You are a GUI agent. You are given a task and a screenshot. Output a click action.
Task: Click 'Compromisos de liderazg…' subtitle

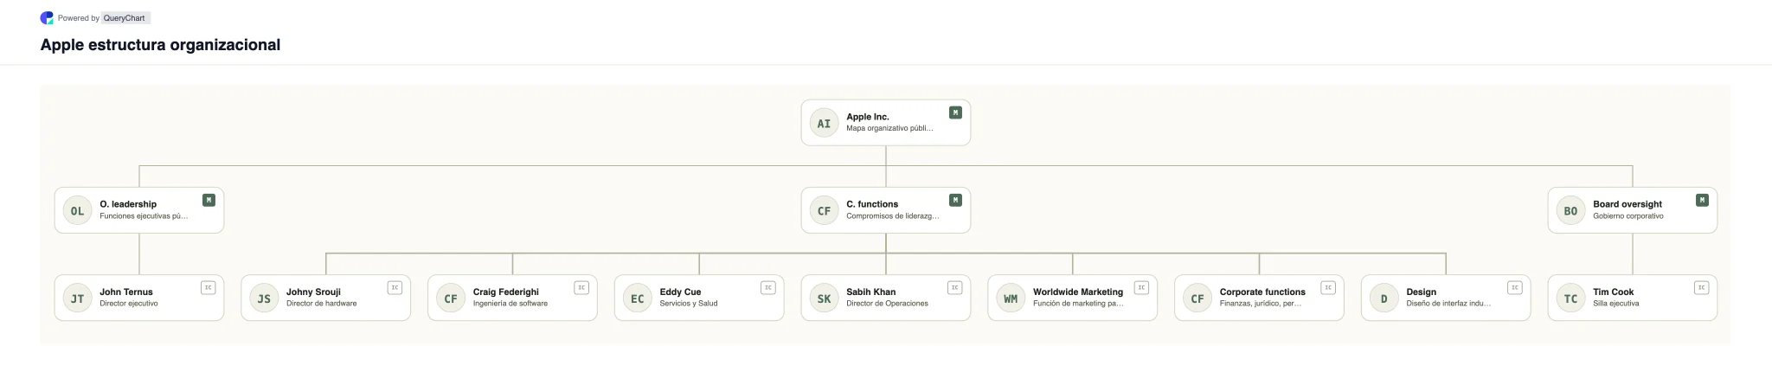click(892, 215)
